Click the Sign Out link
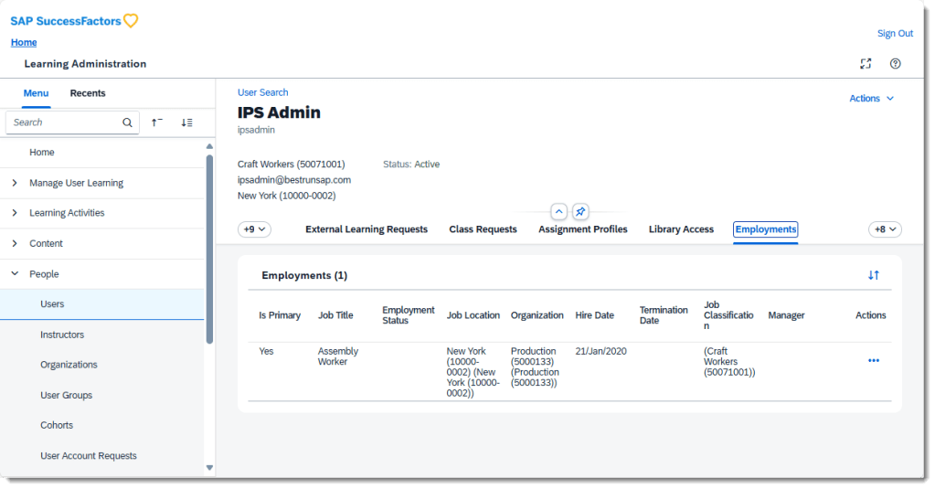Screen dimensions: 935x489 895,34
